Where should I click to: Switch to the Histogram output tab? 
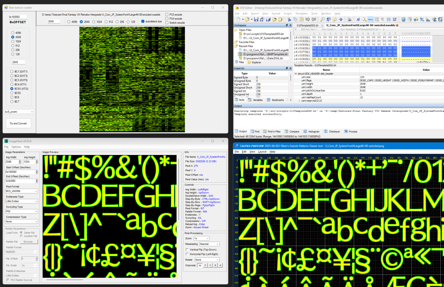coord(311,131)
